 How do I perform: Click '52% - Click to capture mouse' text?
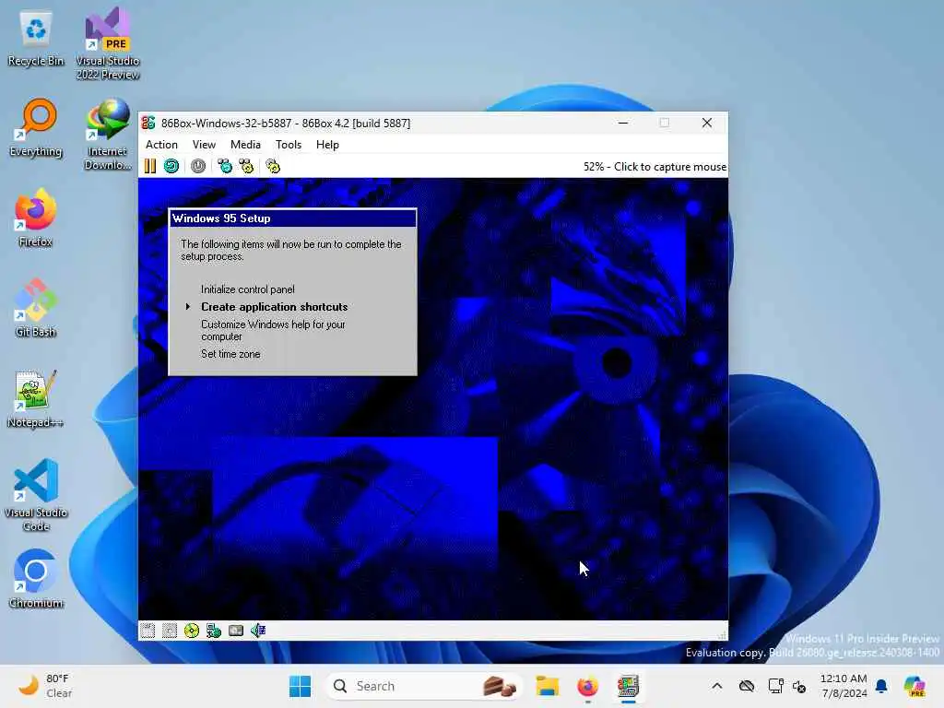pyautogui.click(x=655, y=167)
